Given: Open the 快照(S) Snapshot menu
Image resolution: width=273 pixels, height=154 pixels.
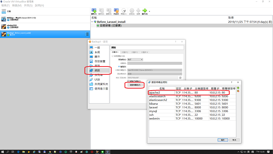Looking at the screenshot, I should coord(28,5).
